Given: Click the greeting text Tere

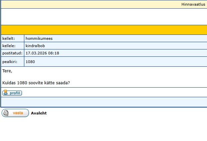Looking at the screenshot, I should (7, 71).
